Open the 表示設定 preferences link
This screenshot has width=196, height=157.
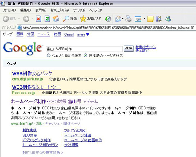point(142,50)
